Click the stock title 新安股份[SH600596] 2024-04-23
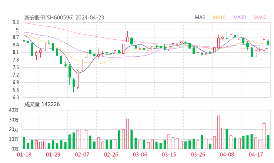 (x=64, y=18)
